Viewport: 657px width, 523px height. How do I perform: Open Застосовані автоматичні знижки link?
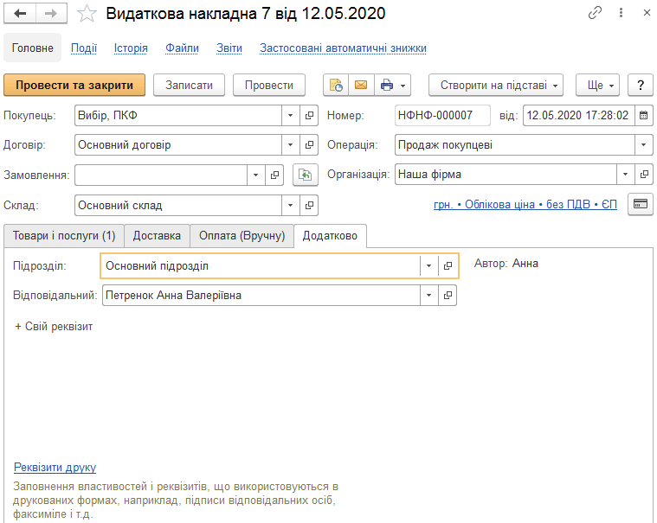point(343,48)
